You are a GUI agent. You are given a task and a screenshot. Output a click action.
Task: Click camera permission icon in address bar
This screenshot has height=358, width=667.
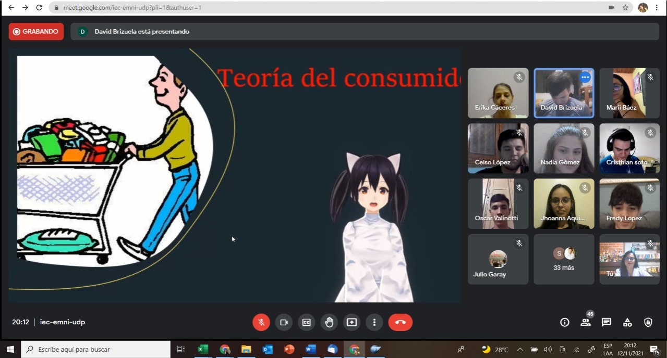click(611, 8)
